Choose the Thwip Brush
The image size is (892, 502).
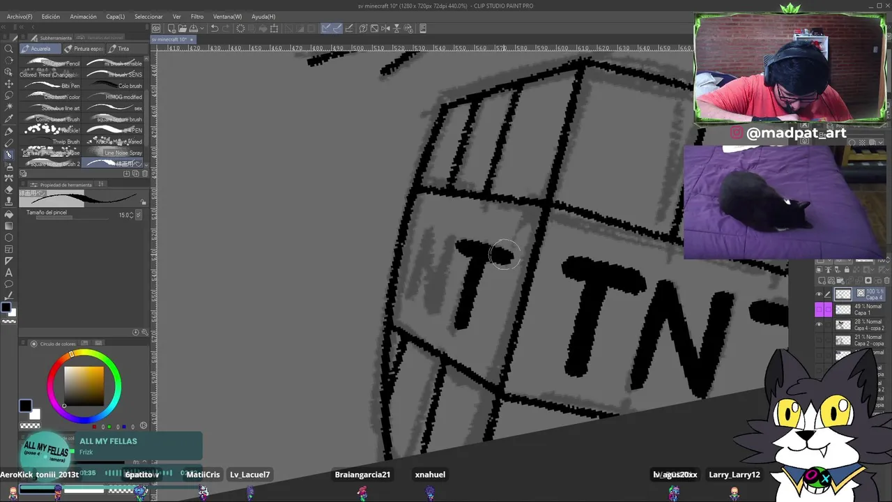(x=52, y=142)
